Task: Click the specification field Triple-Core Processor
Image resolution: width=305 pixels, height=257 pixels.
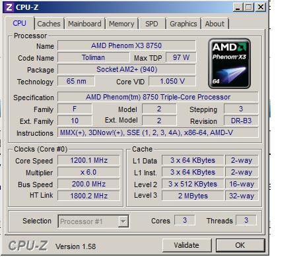Action: point(158,97)
